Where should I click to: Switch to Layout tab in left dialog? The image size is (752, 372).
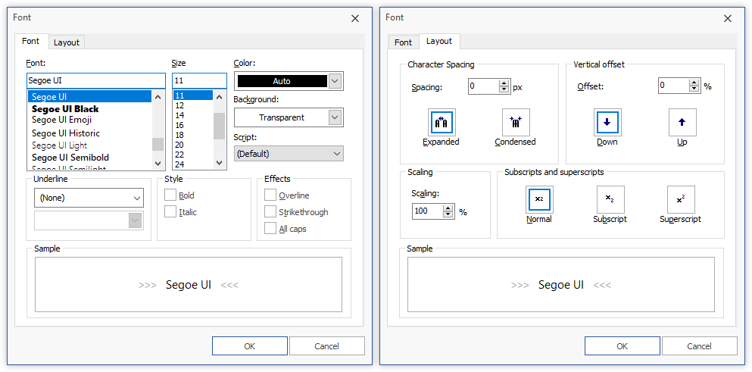click(66, 42)
